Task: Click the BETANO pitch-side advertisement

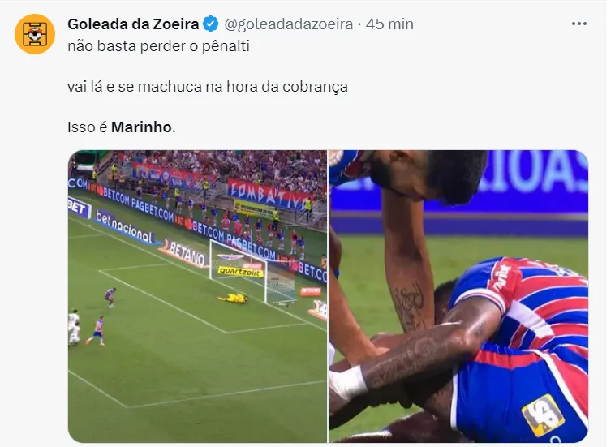Action: (186, 254)
